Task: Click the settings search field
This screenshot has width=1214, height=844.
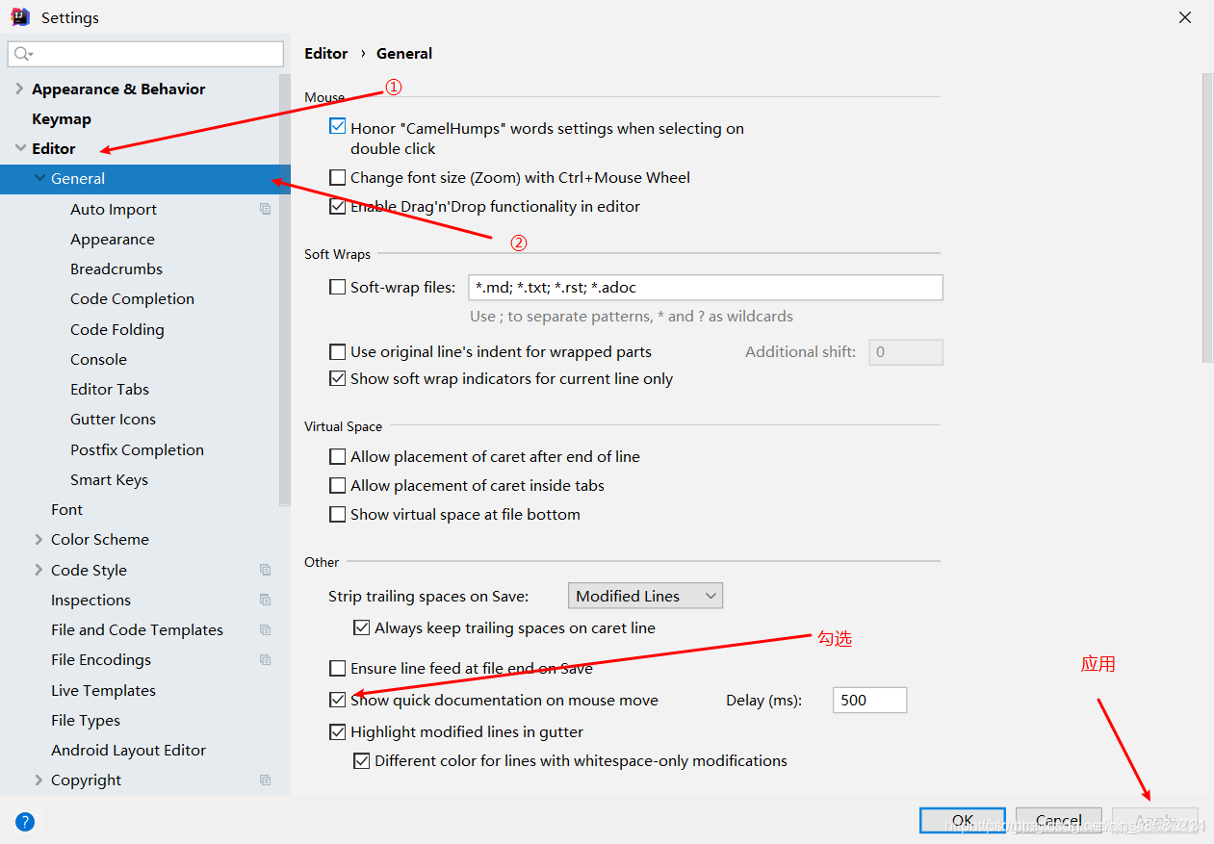Action: (x=145, y=54)
